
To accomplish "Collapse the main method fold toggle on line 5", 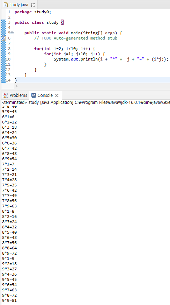I will (x=12, y=33).
